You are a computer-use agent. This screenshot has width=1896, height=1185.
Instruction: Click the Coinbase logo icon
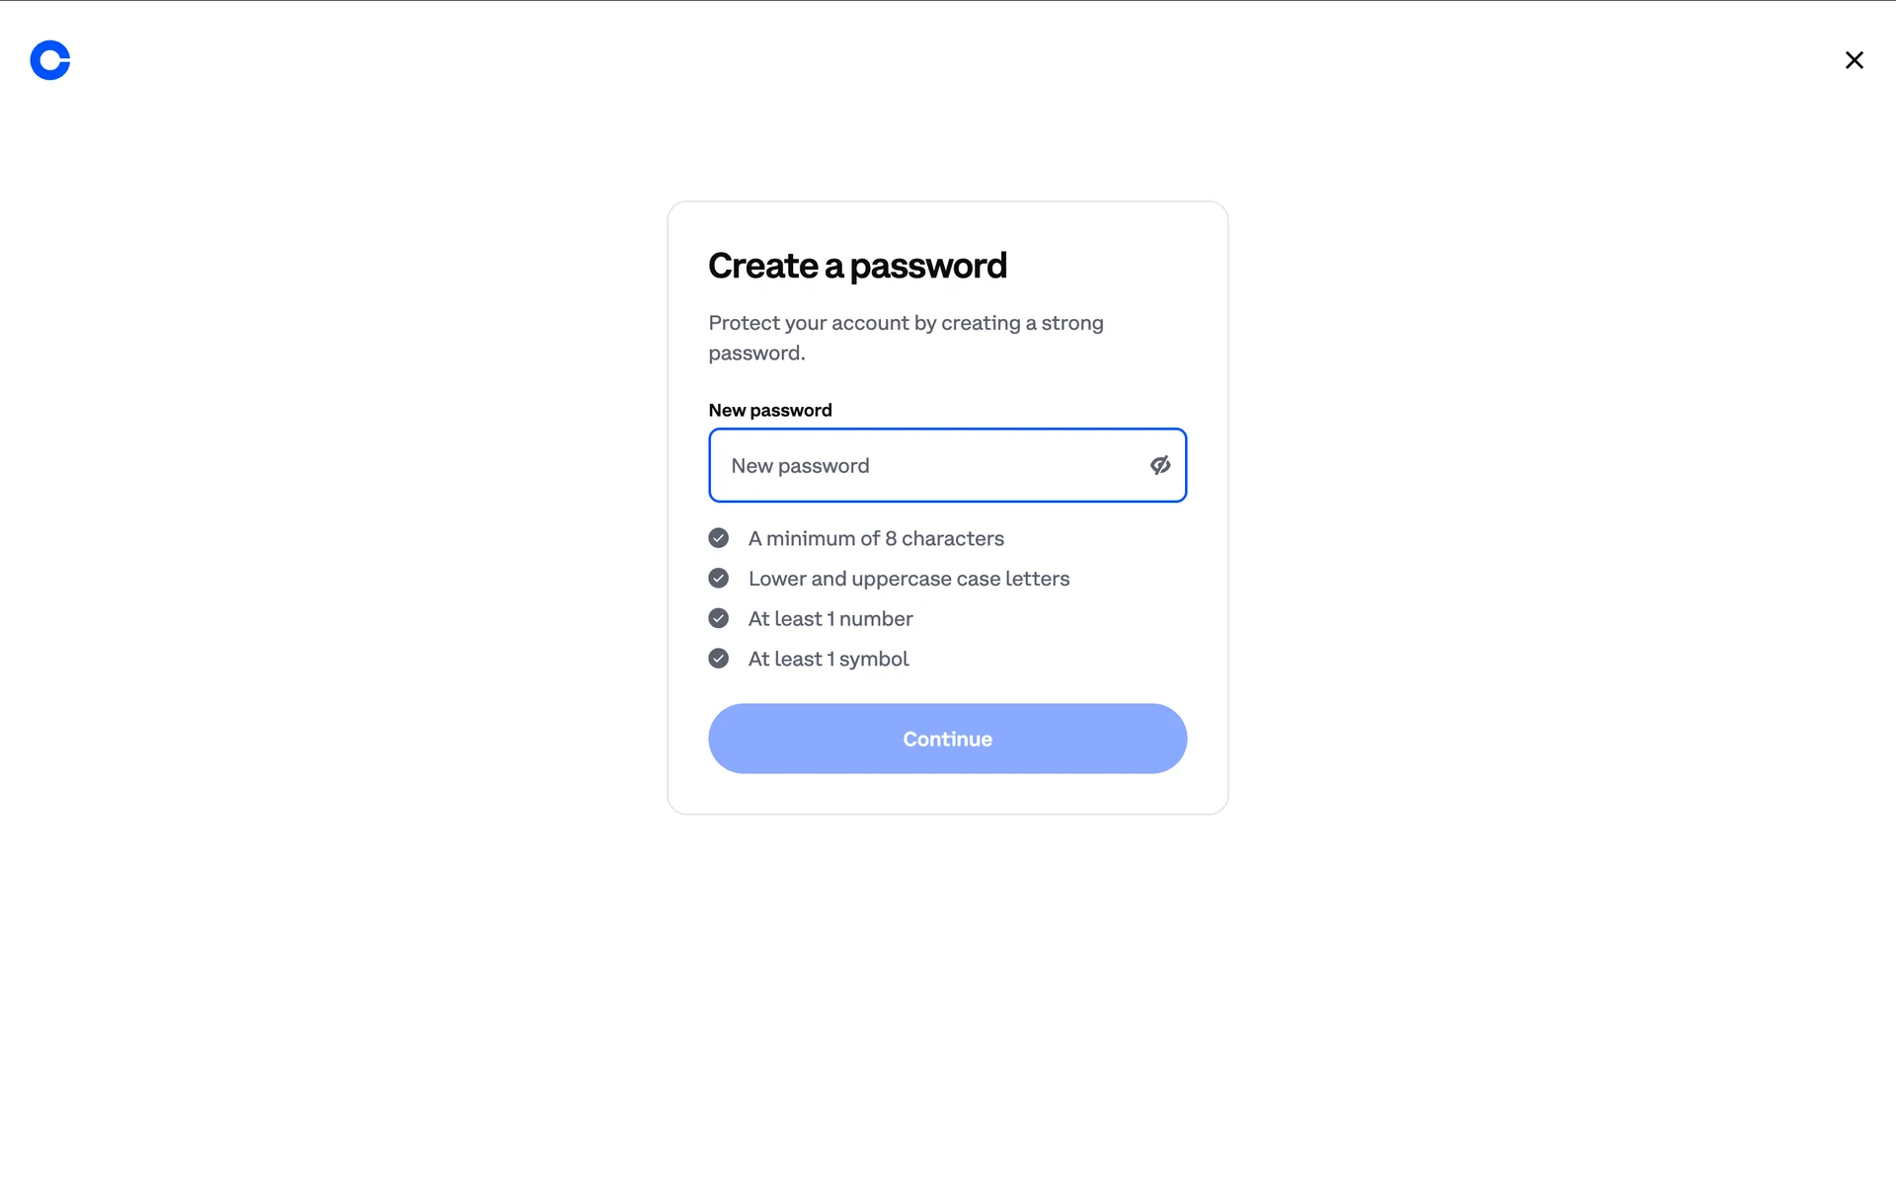pos(50,60)
